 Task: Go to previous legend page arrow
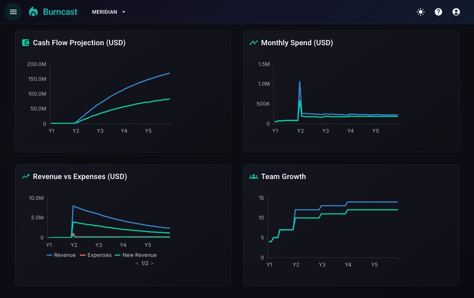[x=137, y=263]
